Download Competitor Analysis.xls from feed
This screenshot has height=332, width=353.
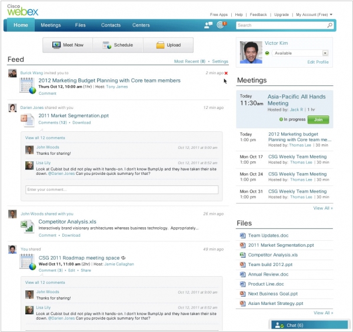click(x=71, y=235)
